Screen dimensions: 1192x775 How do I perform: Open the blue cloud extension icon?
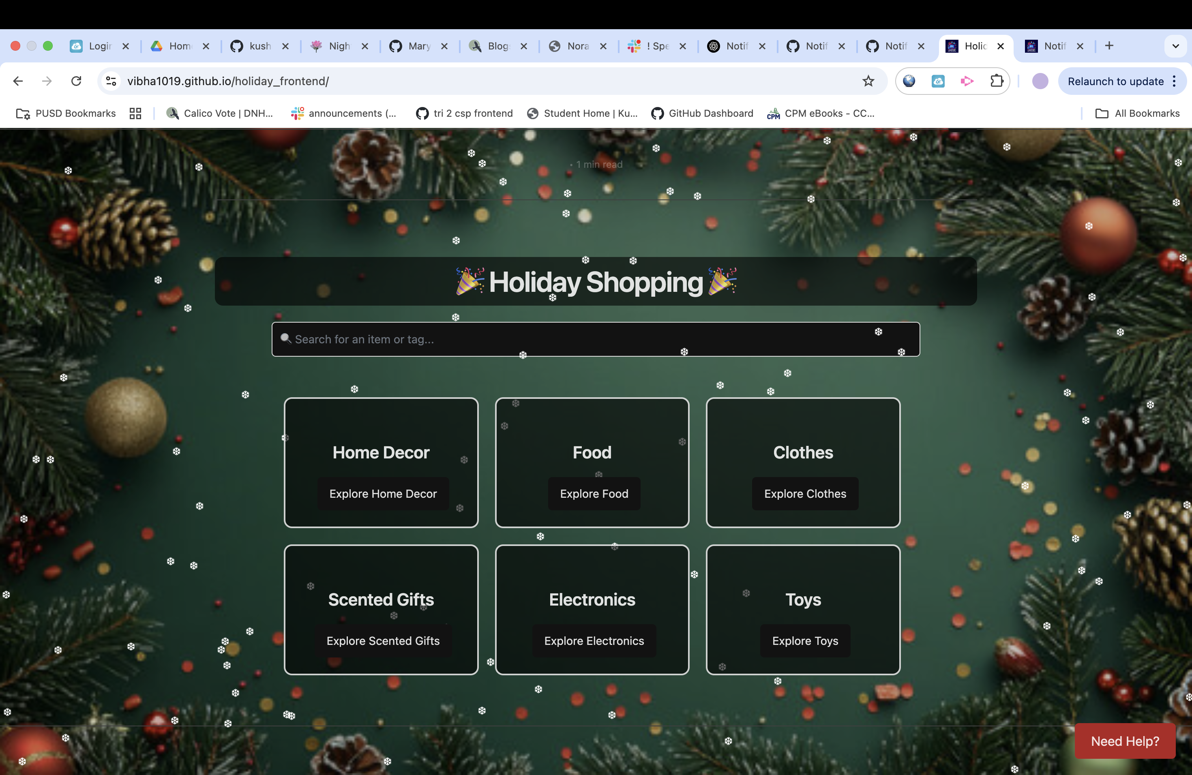[938, 81]
